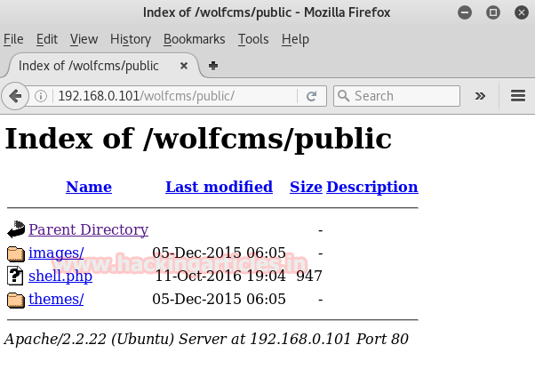Click the shell.php size value 947
The width and height of the screenshot is (535, 377).
pos(309,276)
